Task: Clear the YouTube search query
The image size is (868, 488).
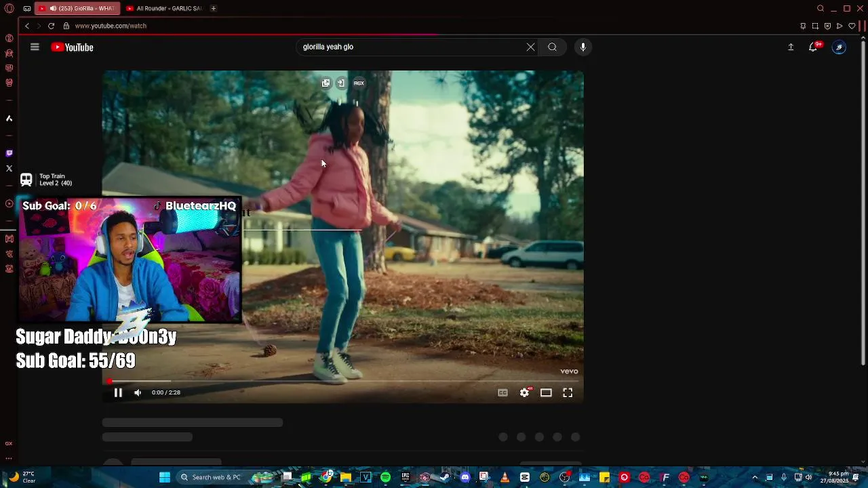Action: [x=530, y=47]
